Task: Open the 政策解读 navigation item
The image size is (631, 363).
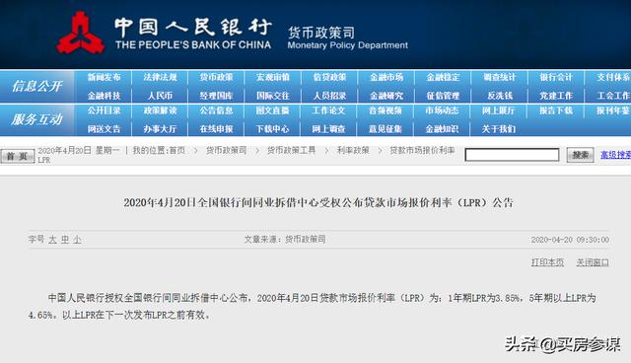Action: (160, 110)
